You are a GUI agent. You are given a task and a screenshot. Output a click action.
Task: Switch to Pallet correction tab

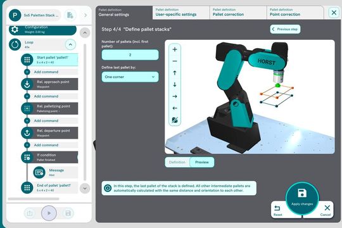click(x=238, y=13)
